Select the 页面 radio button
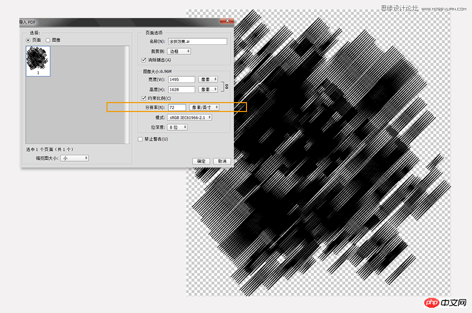The image size is (472, 313). coord(28,40)
